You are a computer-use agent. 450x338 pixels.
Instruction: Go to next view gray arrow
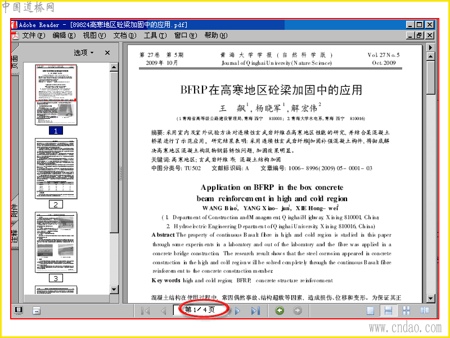(298, 310)
